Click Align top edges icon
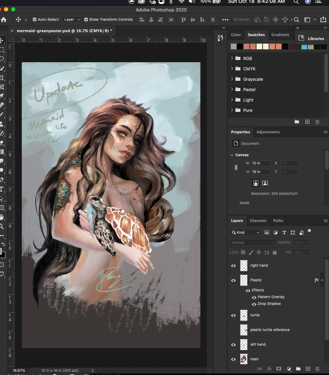Screen dimensions: 329x375 (x=184, y=20)
